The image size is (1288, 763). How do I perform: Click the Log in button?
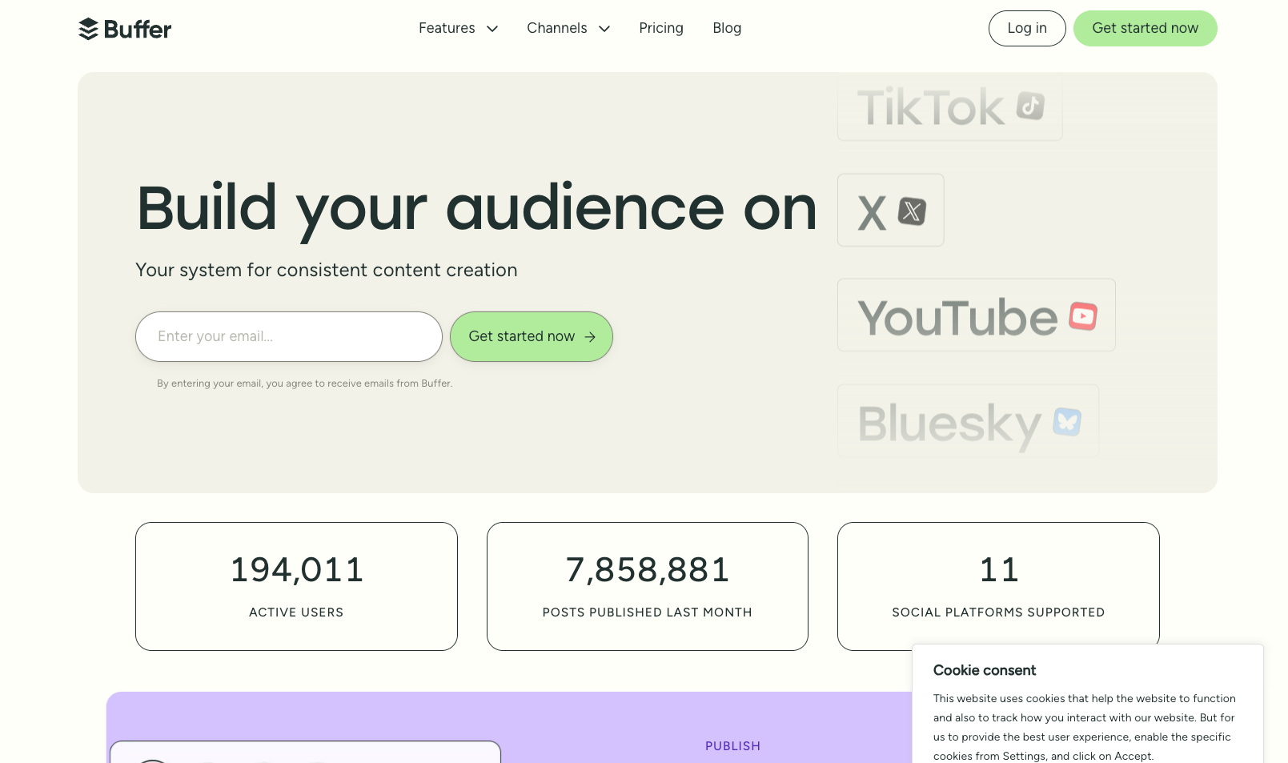(1027, 28)
